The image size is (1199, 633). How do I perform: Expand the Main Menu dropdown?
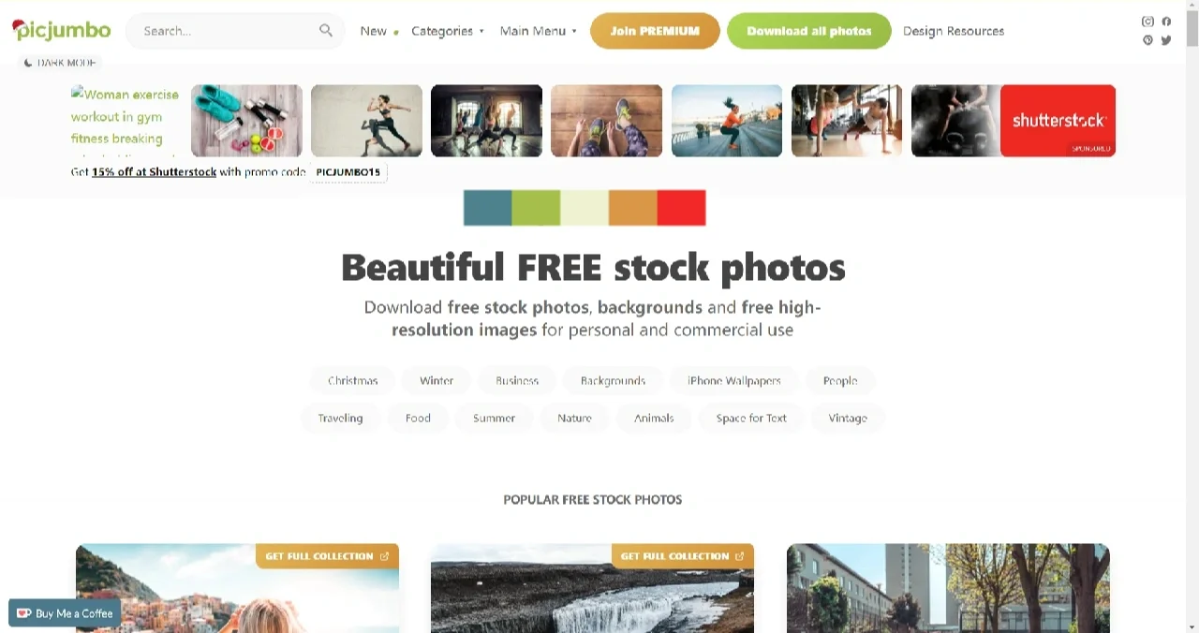(x=538, y=31)
